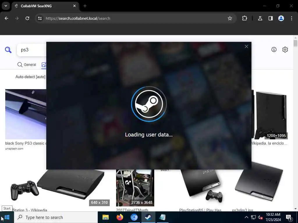Image resolution: width=298 pixels, height=223 pixels.
Task: Open network status tray icon
Action: [x=253, y=217]
